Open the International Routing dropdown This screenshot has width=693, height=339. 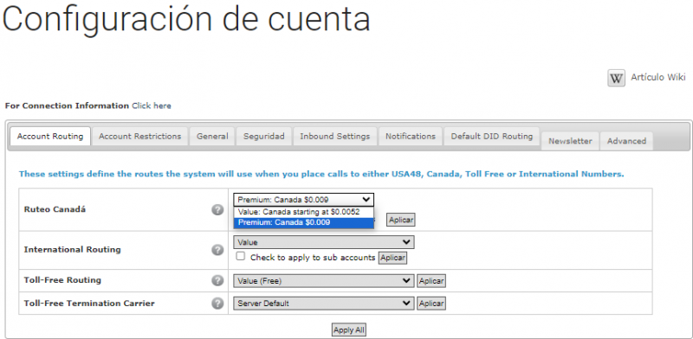point(323,242)
